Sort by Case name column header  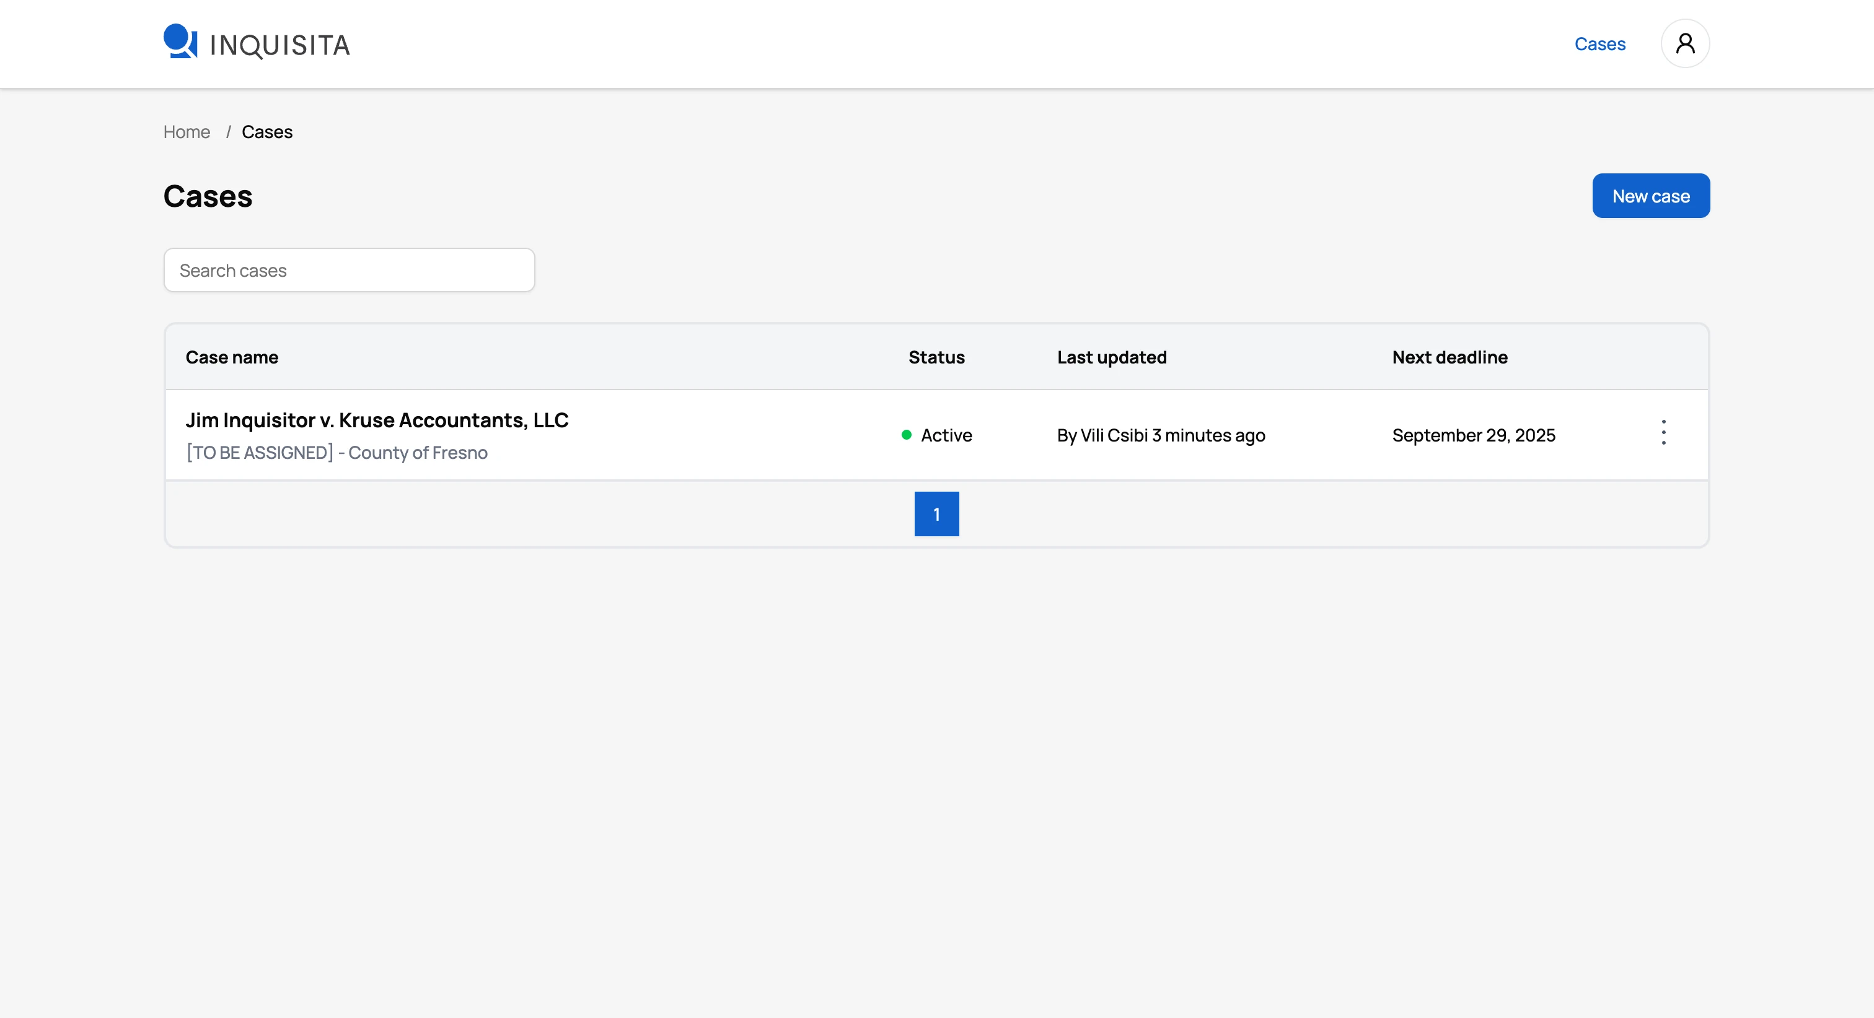click(231, 357)
